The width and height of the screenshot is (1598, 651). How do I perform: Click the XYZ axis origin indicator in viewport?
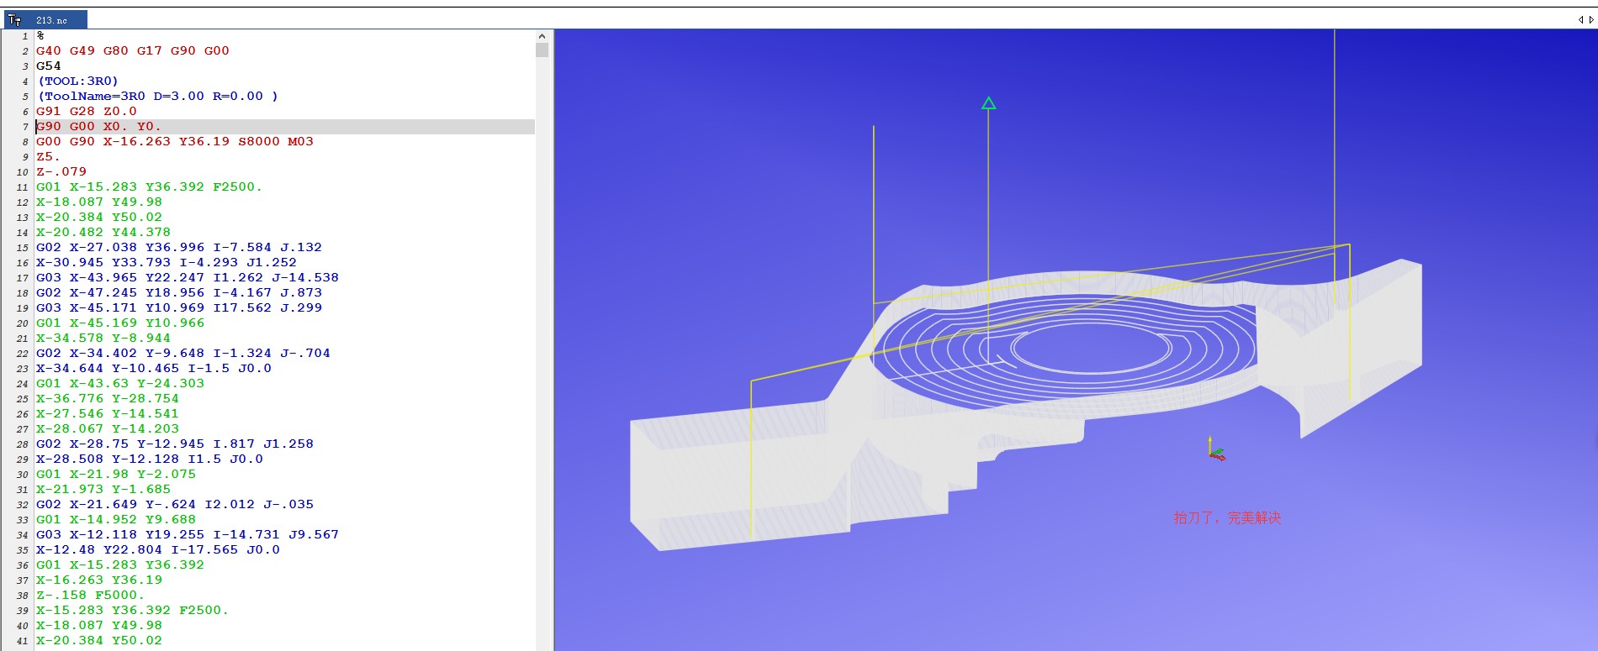point(1216,449)
